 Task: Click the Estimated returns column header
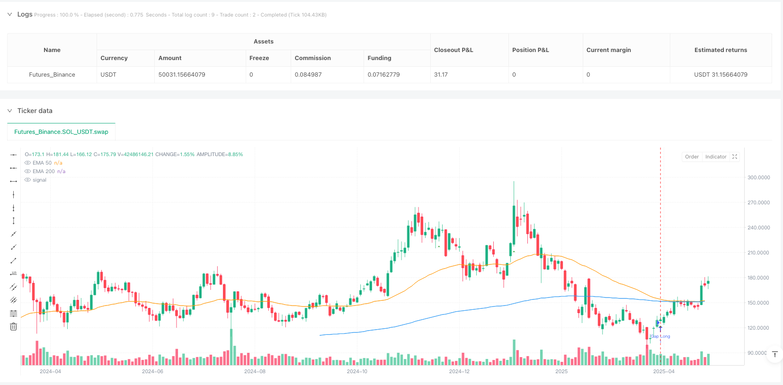(720, 50)
